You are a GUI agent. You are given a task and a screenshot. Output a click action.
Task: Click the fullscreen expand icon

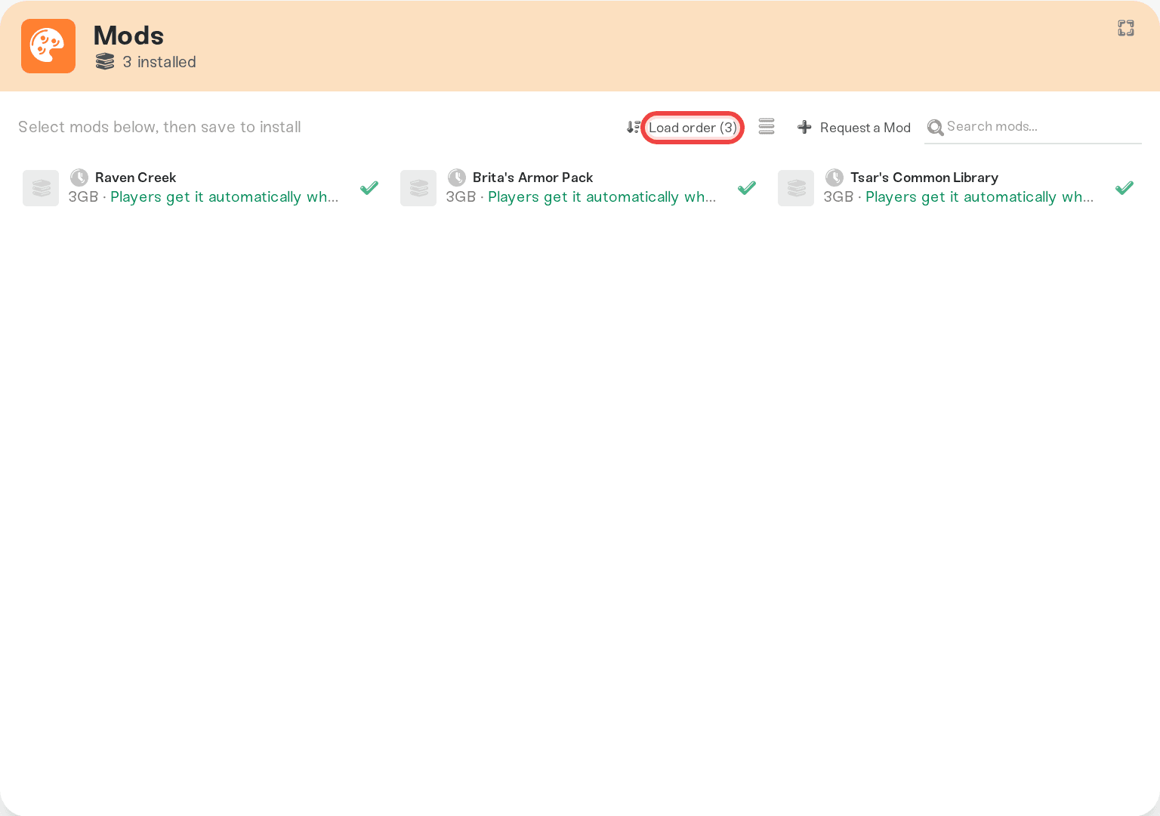[x=1126, y=28]
